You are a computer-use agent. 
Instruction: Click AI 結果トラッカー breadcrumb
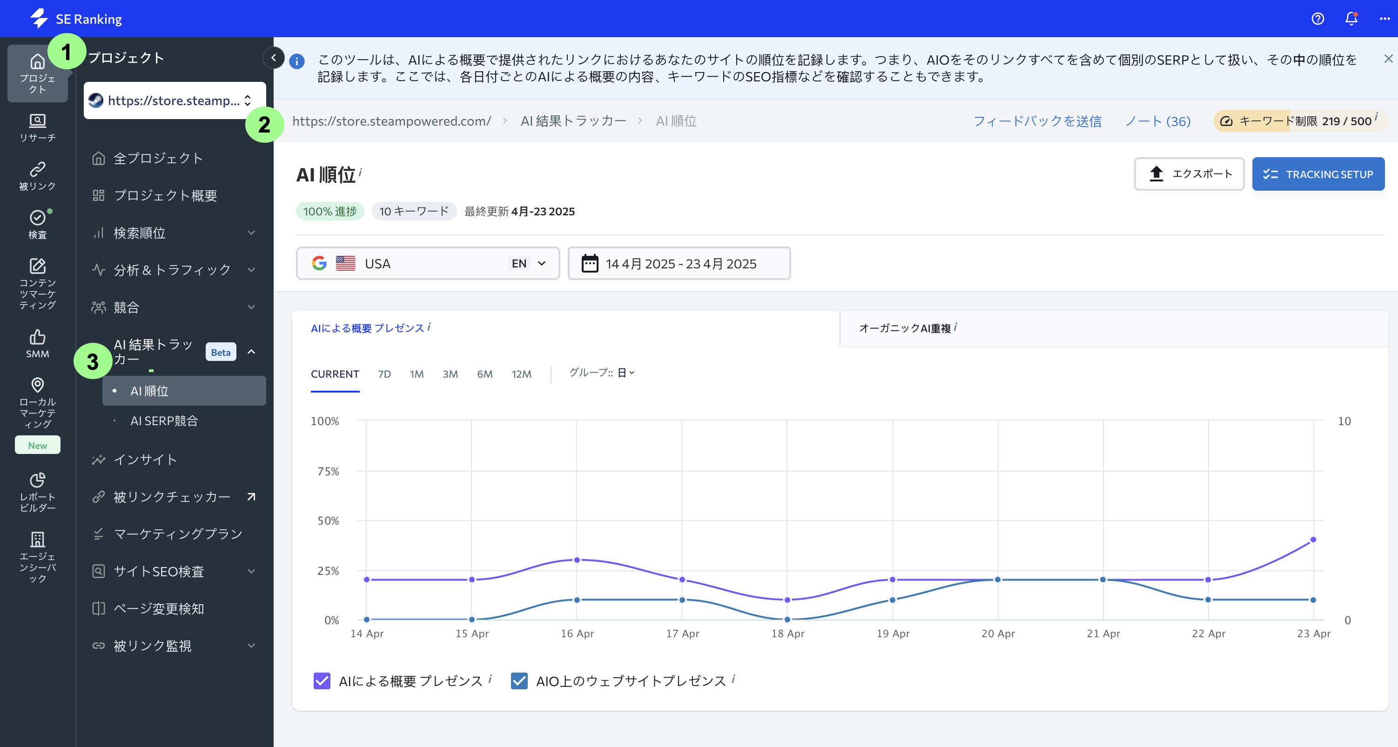(573, 121)
